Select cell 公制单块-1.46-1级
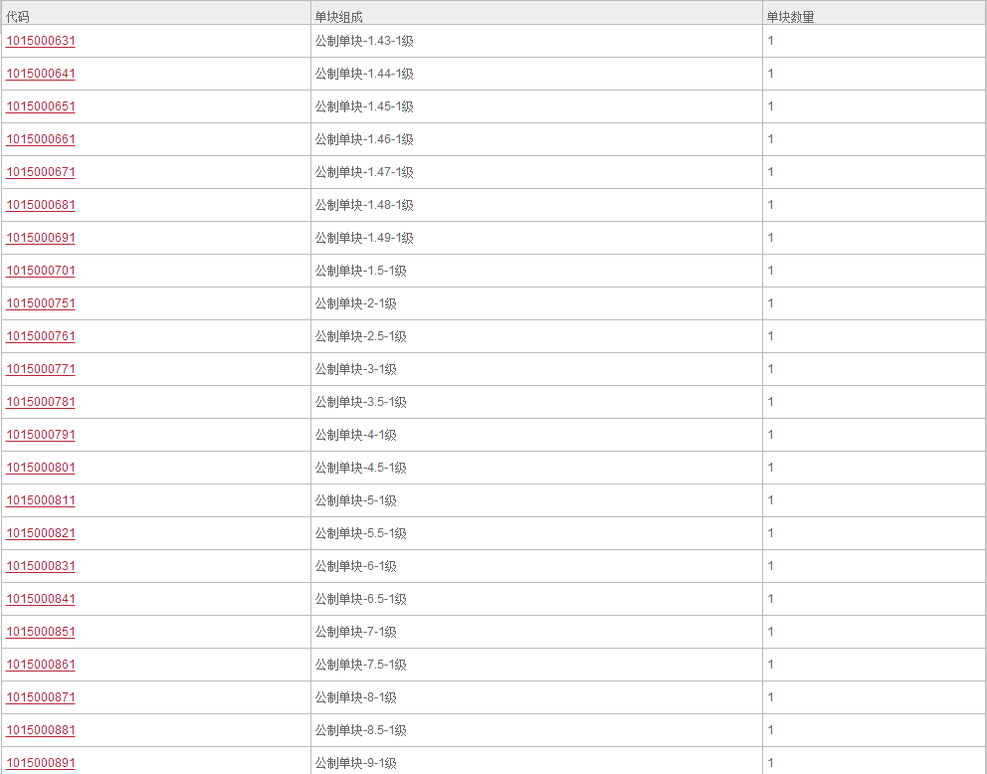 364,139
